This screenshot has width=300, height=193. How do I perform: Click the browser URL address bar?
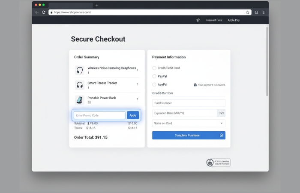tap(150, 12)
